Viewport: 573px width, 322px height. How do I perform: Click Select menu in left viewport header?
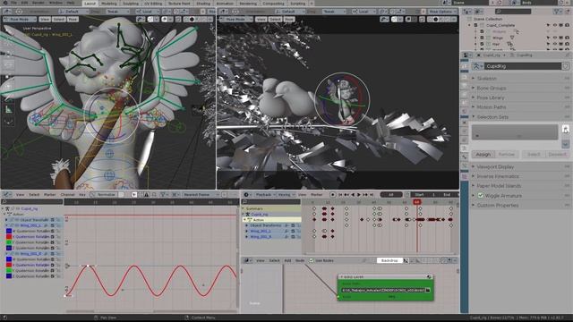pos(58,19)
